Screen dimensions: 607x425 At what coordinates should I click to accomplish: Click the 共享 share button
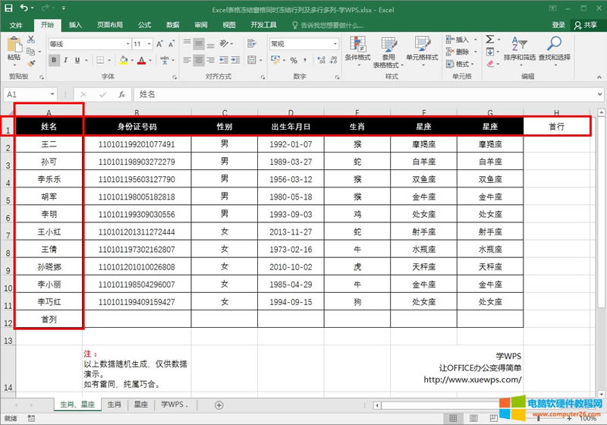[585, 25]
